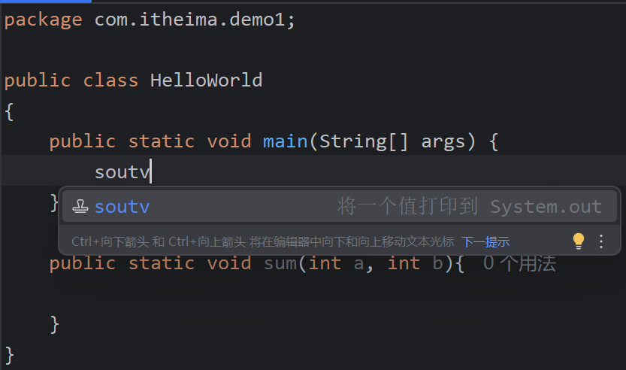Screen dimensions: 626x370
Task: Click the closing brace of sum method
Action: coord(55,324)
